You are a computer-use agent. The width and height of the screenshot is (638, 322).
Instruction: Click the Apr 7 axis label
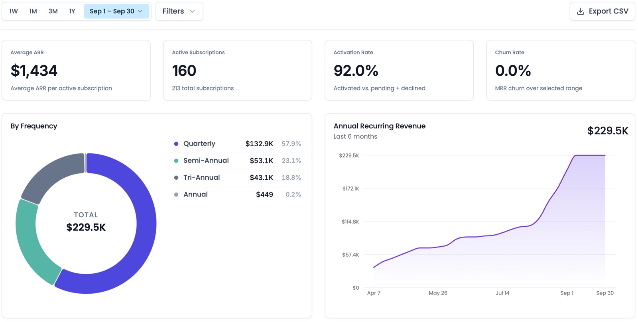pyautogui.click(x=374, y=293)
